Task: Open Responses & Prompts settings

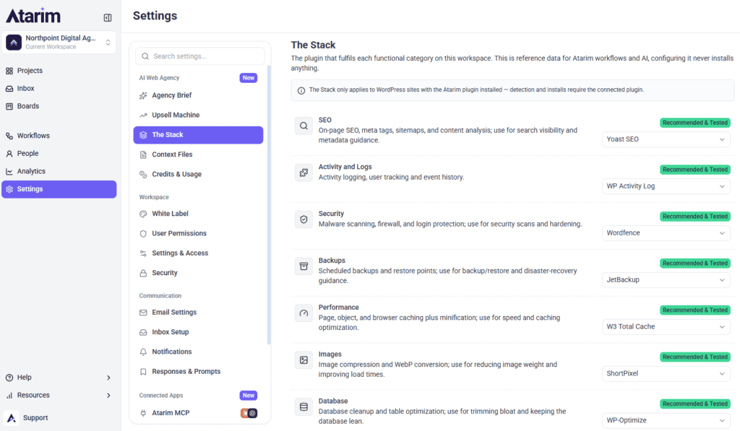Action: tap(198, 372)
